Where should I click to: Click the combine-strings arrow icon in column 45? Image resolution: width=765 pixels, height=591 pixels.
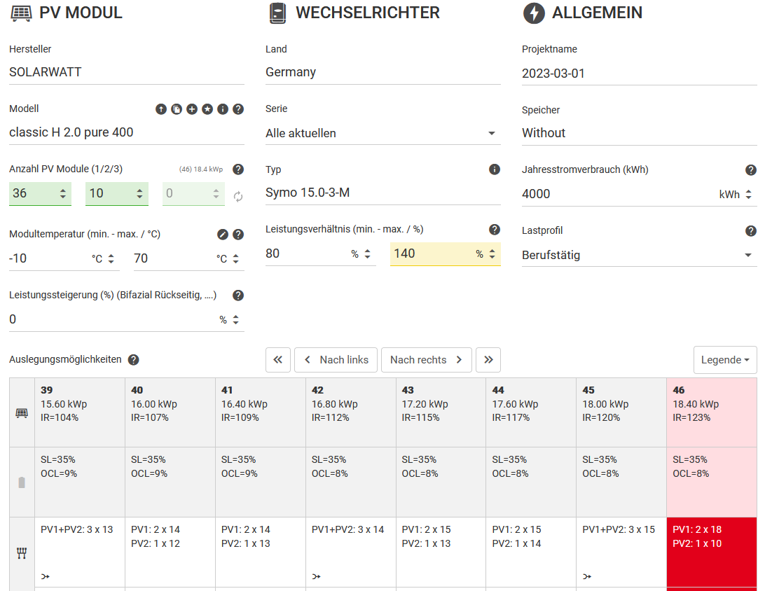click(x=587, y=576)
